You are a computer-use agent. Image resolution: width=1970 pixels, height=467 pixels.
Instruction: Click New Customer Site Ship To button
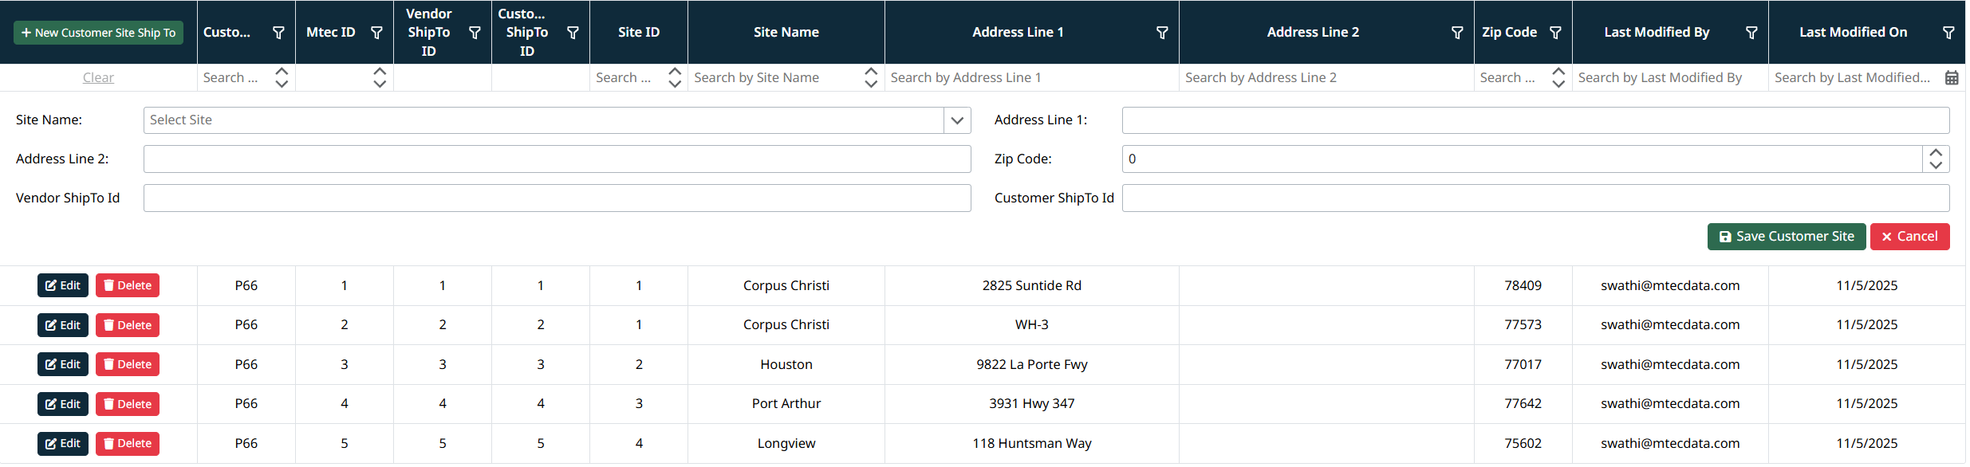pos(98,33)
